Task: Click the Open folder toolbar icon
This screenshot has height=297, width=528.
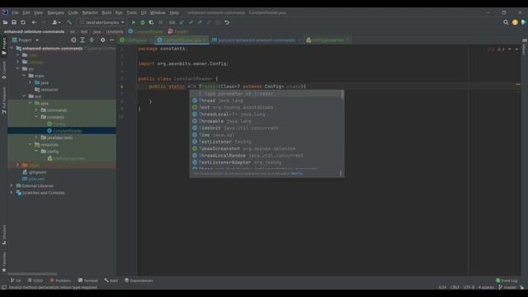Action: pyautogui.click(x=5, y=22)
